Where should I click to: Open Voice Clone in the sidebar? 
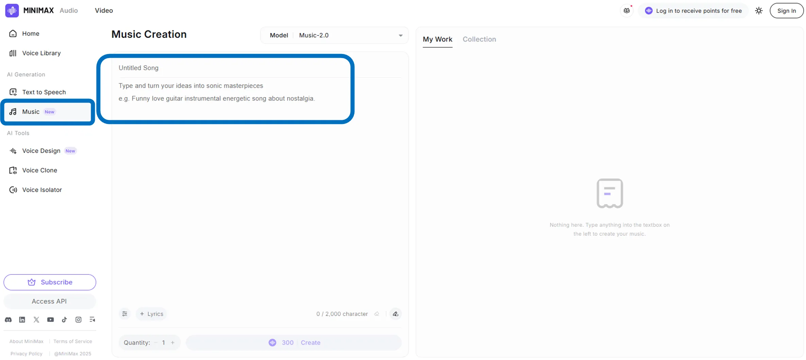pos(39,170)
